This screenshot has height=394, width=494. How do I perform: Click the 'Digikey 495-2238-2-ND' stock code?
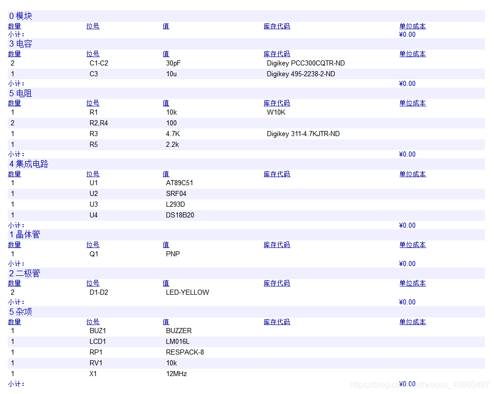(301, 74)
